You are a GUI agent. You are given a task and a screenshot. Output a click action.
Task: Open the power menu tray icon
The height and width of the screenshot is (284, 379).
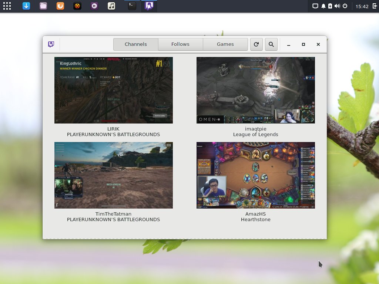[345, 6]
